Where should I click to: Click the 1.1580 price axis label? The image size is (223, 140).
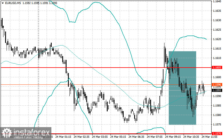(217, 115)
